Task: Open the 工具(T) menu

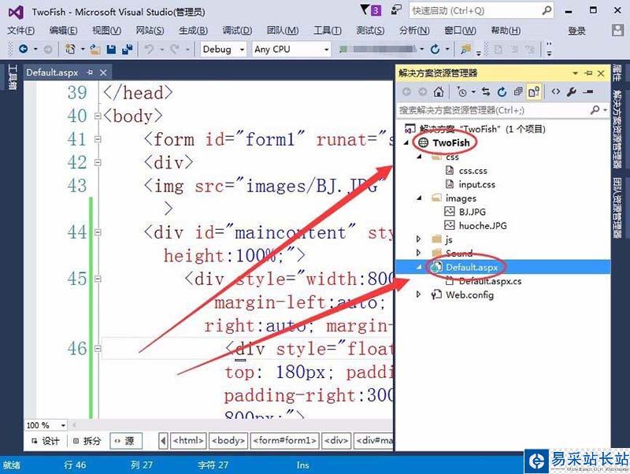Action: coord(327,31)
